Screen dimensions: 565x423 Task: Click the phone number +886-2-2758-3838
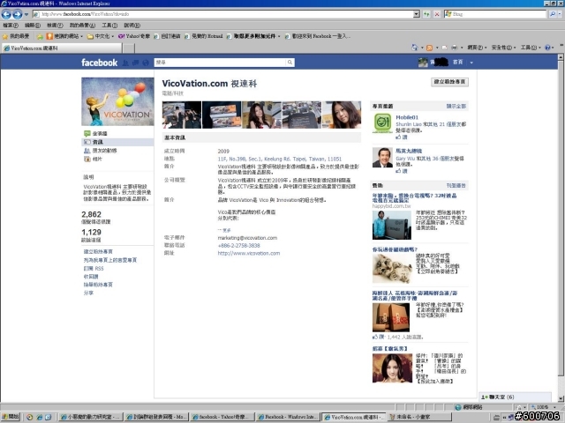point(238,246)
